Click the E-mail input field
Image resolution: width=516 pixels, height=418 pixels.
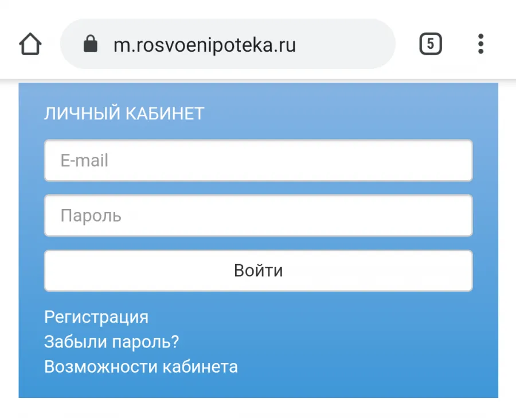click(259, 161)
